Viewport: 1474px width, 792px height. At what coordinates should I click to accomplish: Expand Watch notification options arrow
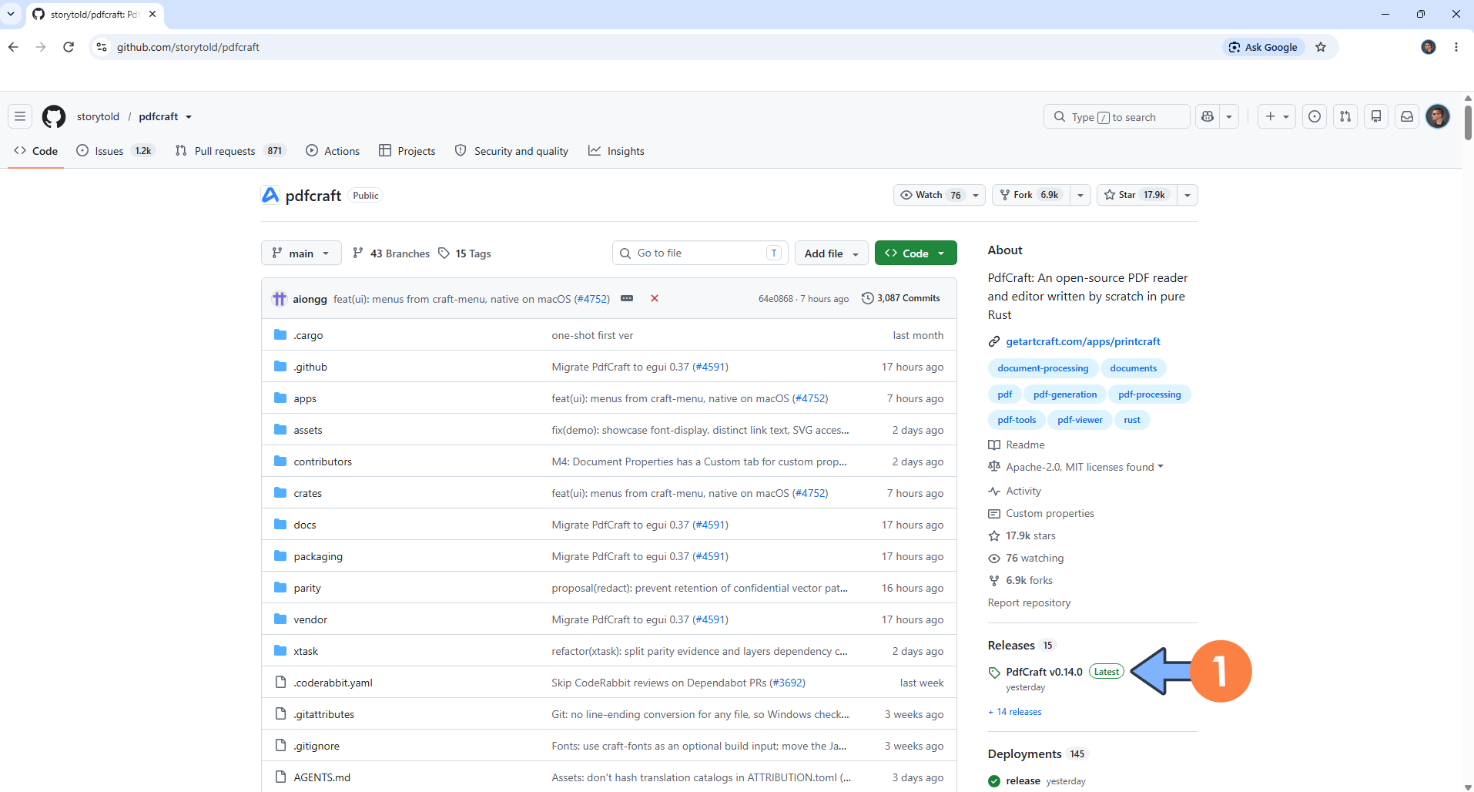(x=976, y=195)
